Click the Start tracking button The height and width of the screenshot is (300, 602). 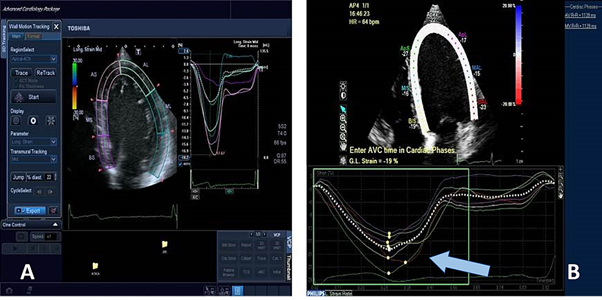[x=34, y=97]
